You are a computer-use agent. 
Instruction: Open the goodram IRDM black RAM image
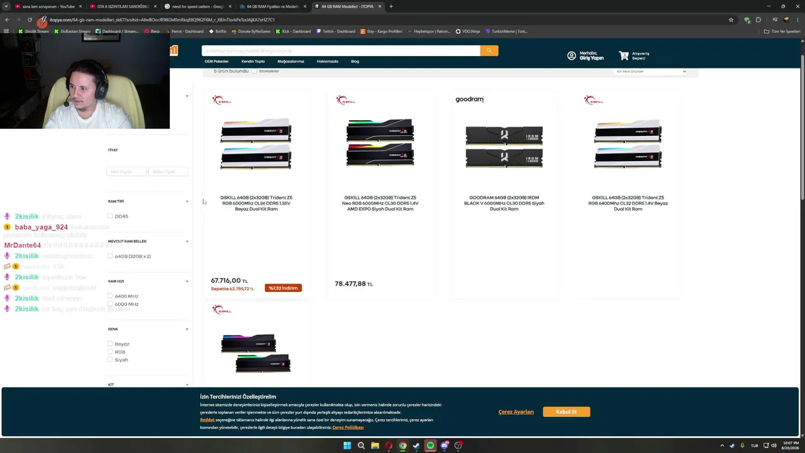[504, 147]
